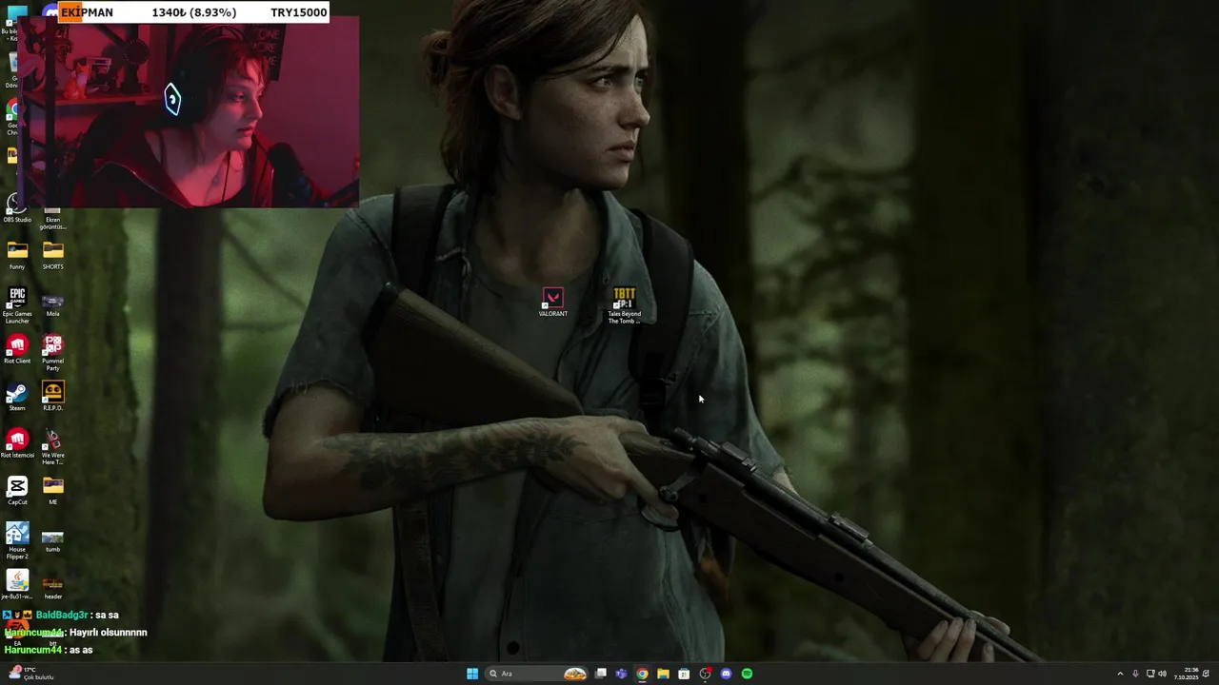Click the microphone tray icon
Image resolution: width=1219 pixels, height=685 pixels.
point(1135,674)
